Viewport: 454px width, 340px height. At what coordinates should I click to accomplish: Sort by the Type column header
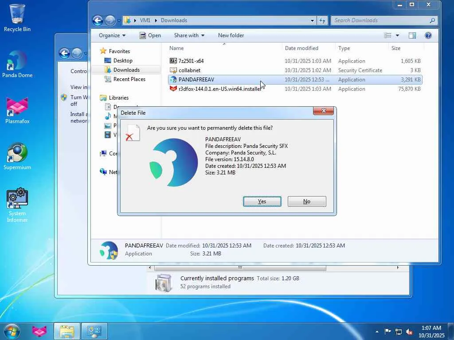coord(362,48)
